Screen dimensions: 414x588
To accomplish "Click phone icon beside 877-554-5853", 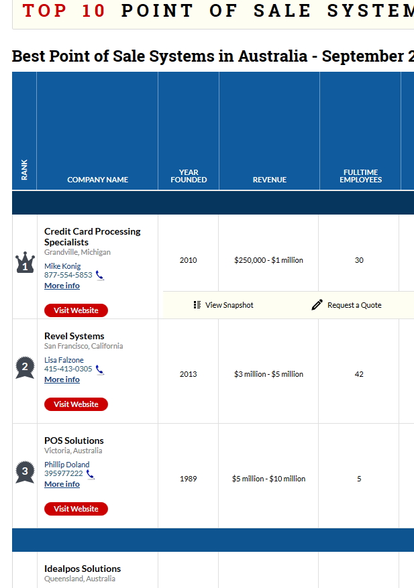I will coord(100,275).
